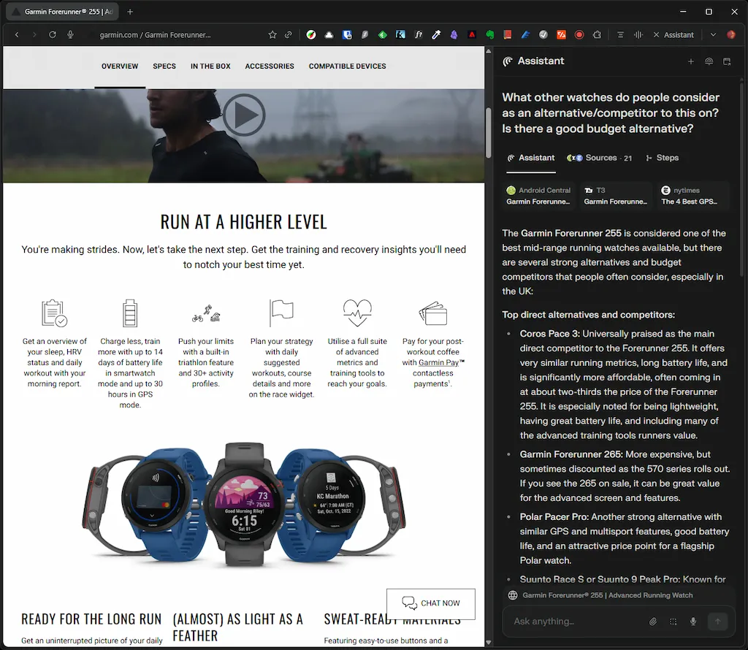Play the Forerunner video with the play button

244,114
